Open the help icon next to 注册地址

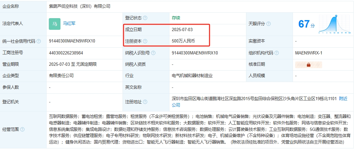pos(145,102)
